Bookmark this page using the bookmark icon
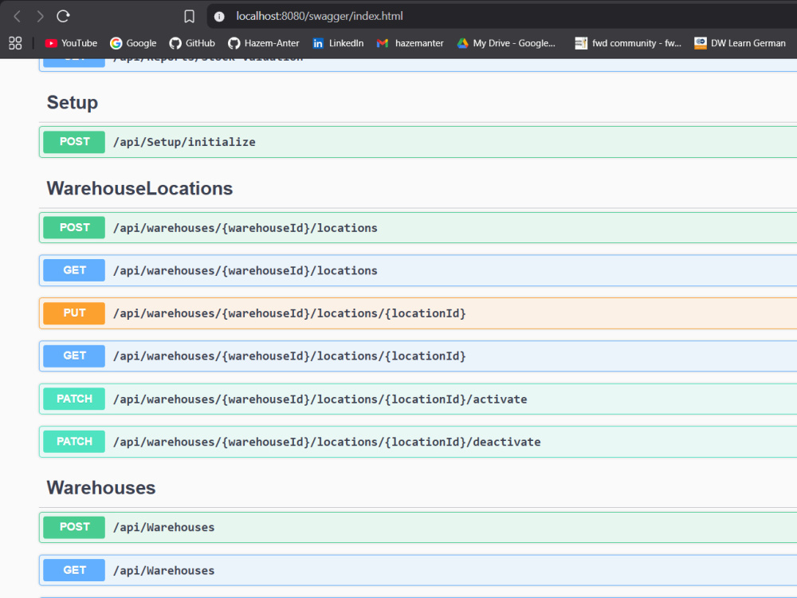797x598 pixels. pos(189,16)
